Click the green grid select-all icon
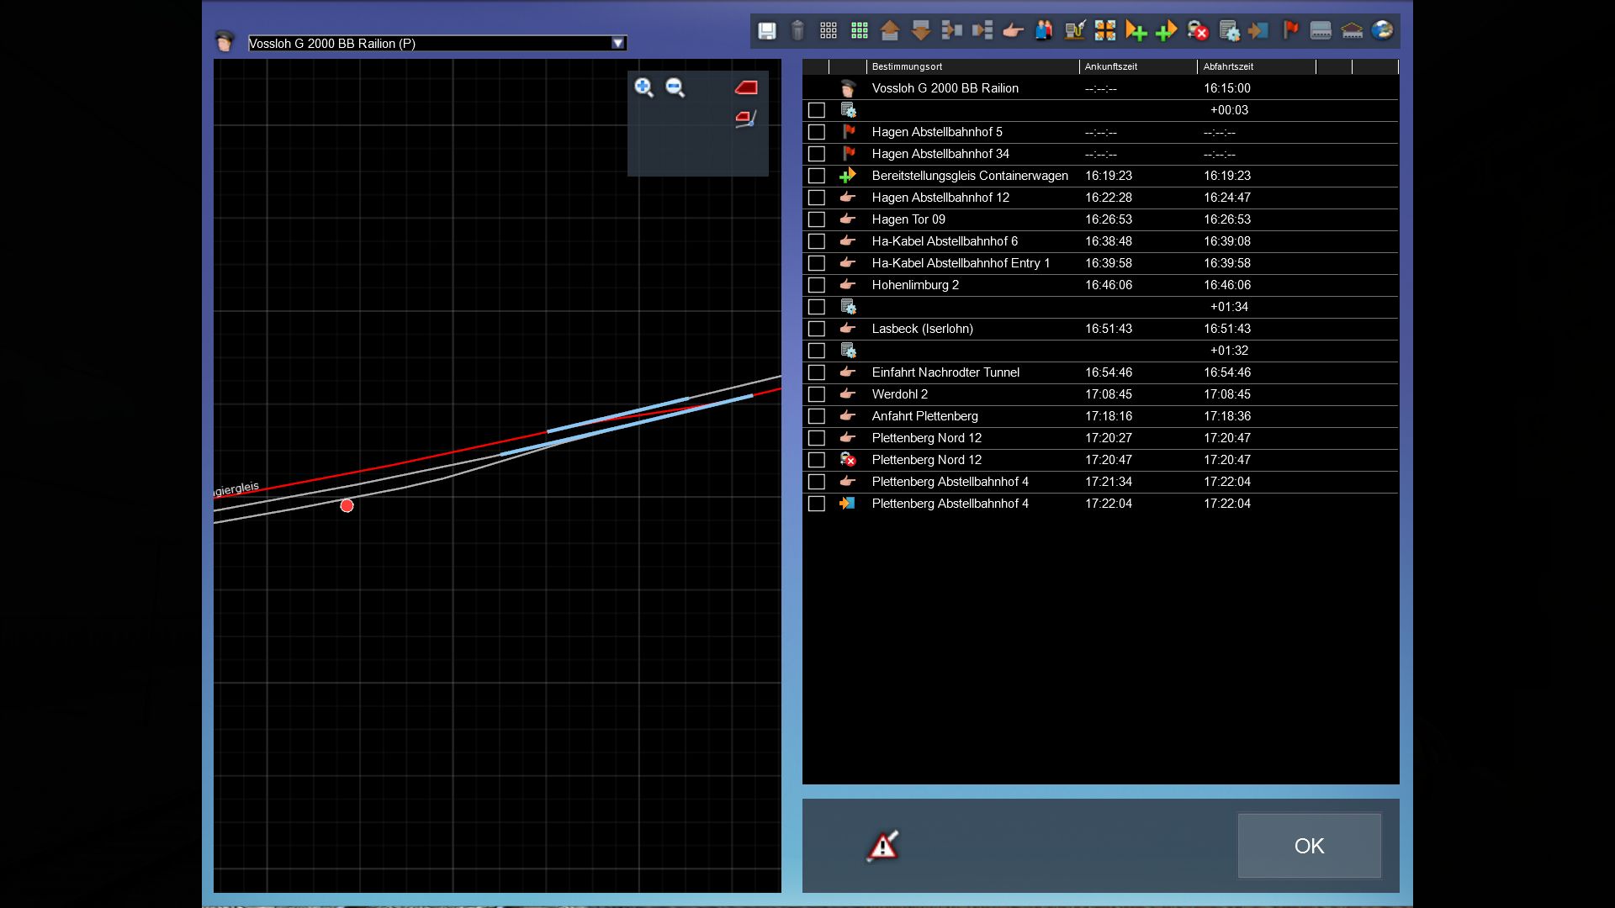Image resolution: width=1615 pixels, height=908 pixels. click(x=859, y=31)
